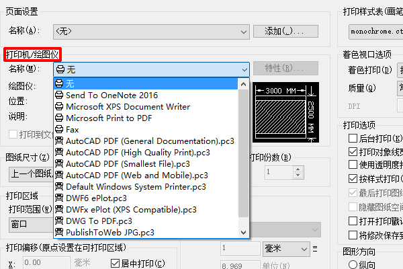Enable 使用透明度打印 checkbox
This screenshot has width=403, height=269.
pyautogui.click(x=353, y=165)
